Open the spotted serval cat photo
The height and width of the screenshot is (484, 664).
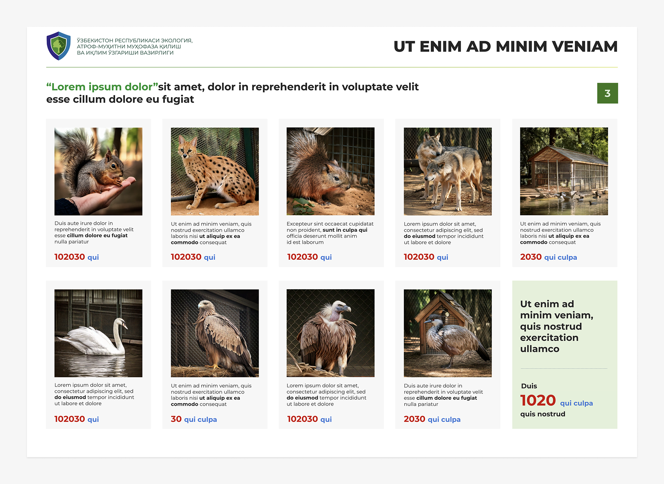[x=215, y=171]
